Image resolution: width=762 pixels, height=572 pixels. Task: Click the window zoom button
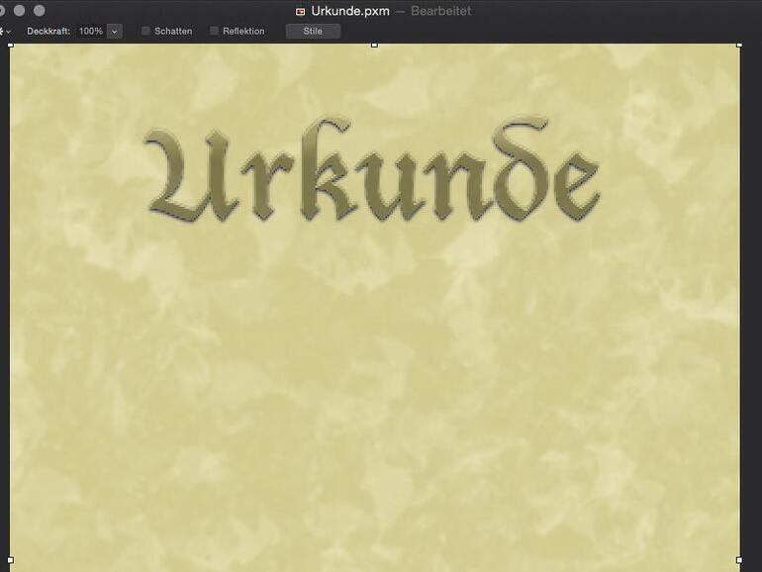click(40, 10)
